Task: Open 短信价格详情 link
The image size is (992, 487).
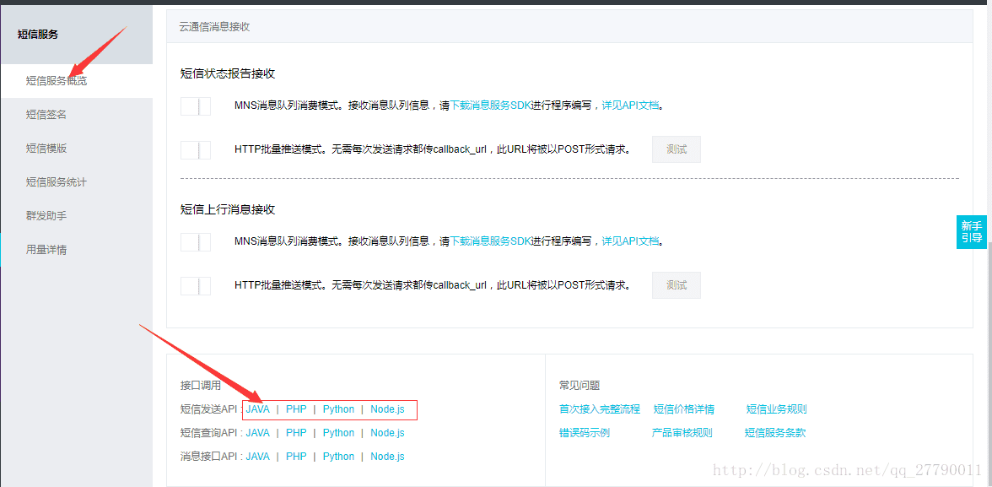Action: click(x=683, y=409)
